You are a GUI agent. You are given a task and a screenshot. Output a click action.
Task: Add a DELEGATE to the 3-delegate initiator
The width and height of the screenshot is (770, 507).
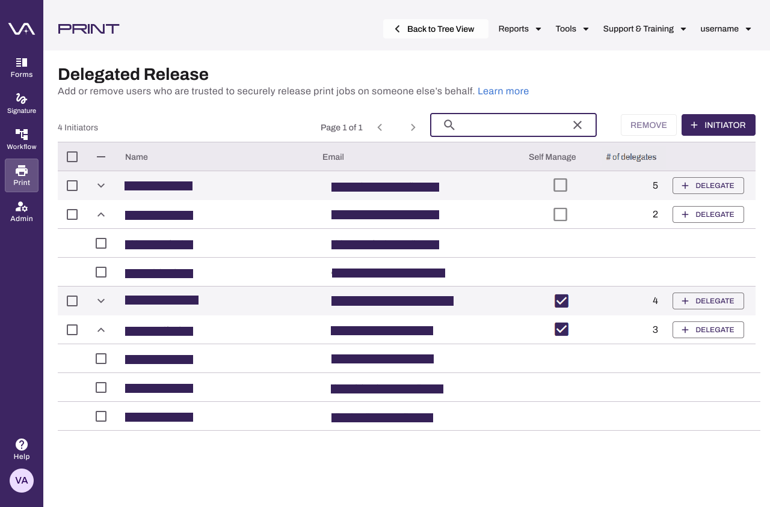click(x=708, y=330)
